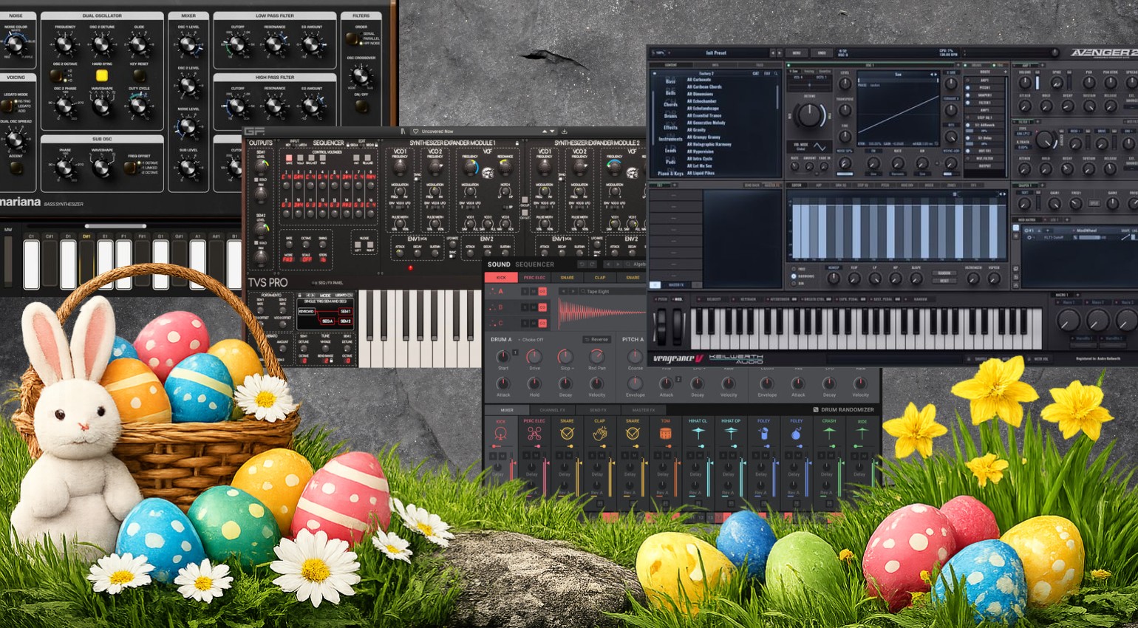Switch to the Sequencer tab

coord(534,264)
